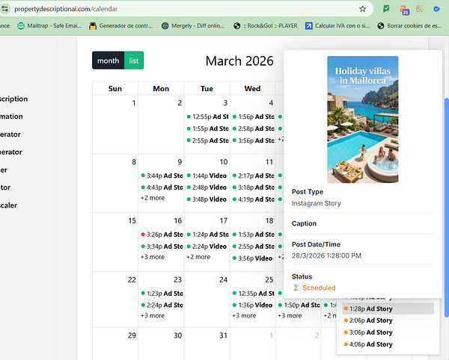Open the green checkmark flag browser extension
The width and height of the screenshot is (449, 360).
[x=386, y=9]
